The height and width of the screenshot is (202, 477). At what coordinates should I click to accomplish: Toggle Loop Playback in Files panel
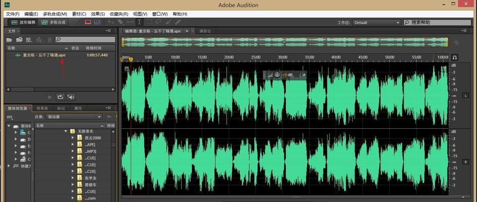pyautogui.click(x=60, y=97)
